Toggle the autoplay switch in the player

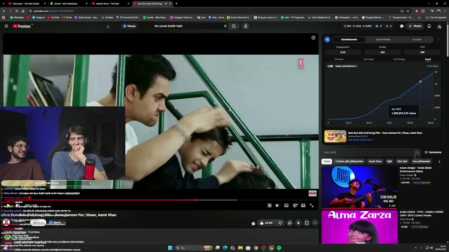point(277,205)
